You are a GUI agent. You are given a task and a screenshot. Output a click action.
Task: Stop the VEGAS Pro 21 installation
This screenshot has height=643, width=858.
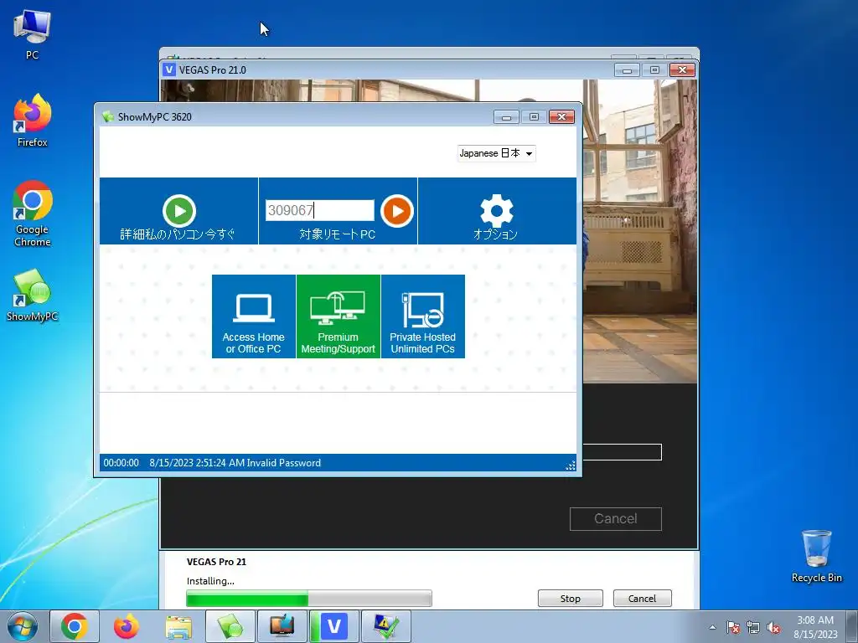[x=570, y=598]
